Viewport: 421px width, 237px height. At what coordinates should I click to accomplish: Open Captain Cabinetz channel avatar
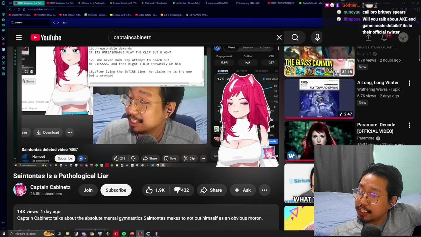[20, 190]
